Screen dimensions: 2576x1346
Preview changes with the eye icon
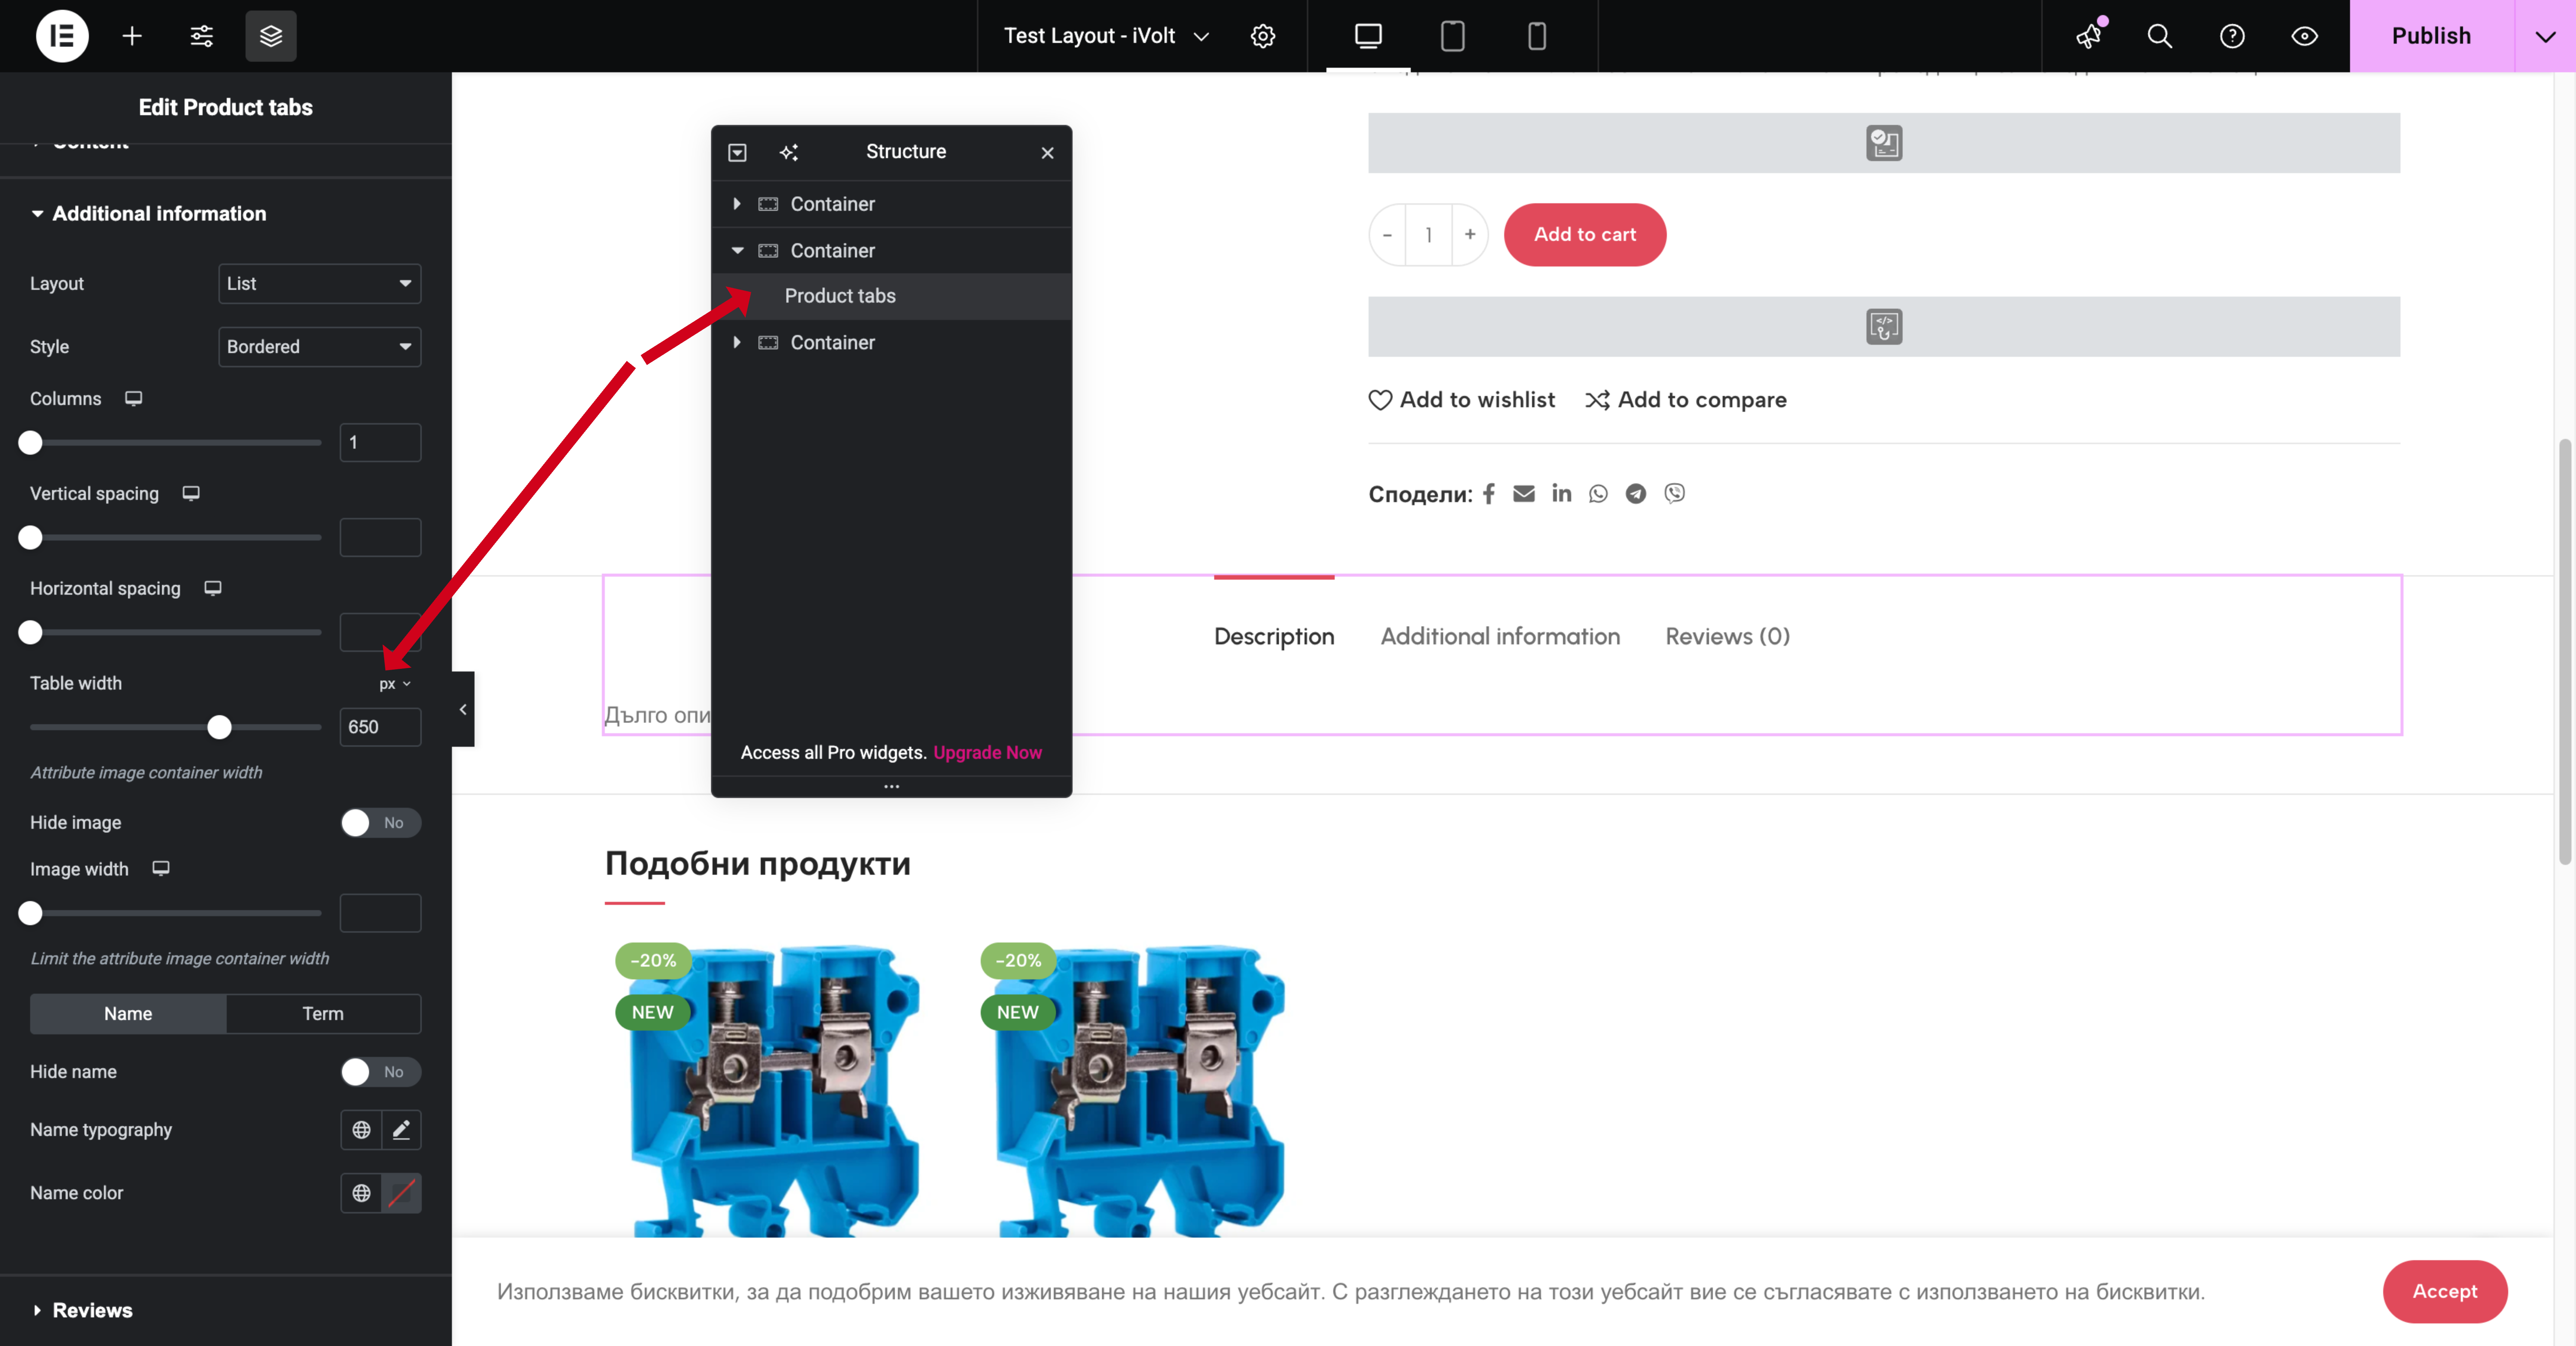coord(2304,36)
